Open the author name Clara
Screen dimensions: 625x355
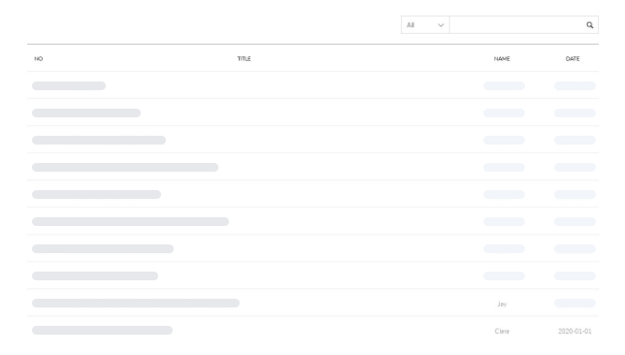pos(502,331)
